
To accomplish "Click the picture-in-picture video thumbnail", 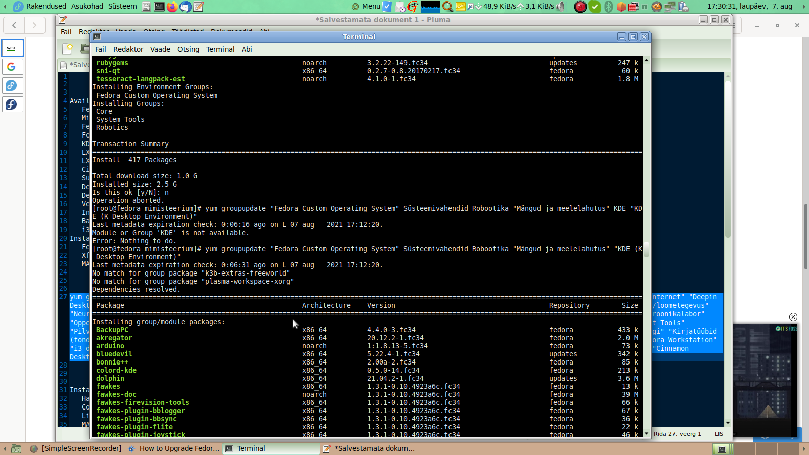I will [766, 380].
